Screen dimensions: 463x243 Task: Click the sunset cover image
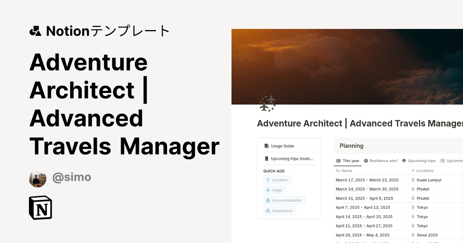[x=347, y=66]
